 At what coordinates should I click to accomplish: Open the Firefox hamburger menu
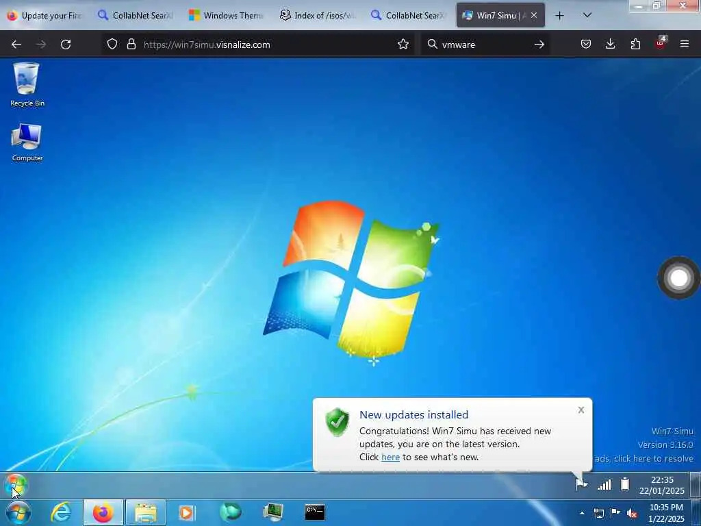(x=685, y=45)
